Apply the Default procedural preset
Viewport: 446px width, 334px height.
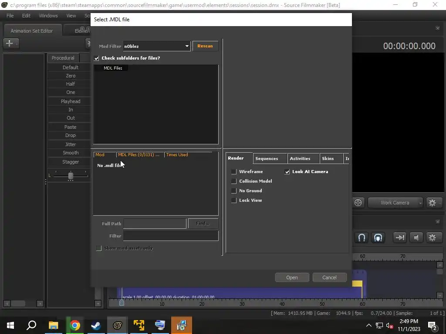[x=70, y=67]
